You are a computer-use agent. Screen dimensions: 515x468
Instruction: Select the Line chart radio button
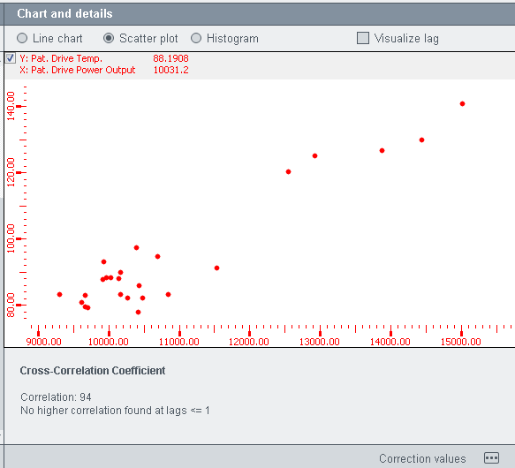(x=22, y=39)
